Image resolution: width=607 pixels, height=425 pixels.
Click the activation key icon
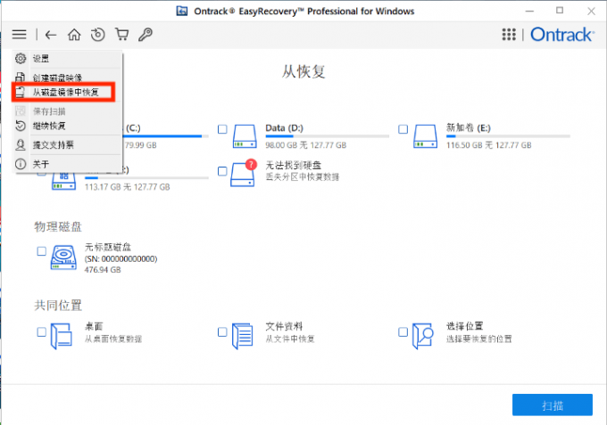click(x=146, y=35)
